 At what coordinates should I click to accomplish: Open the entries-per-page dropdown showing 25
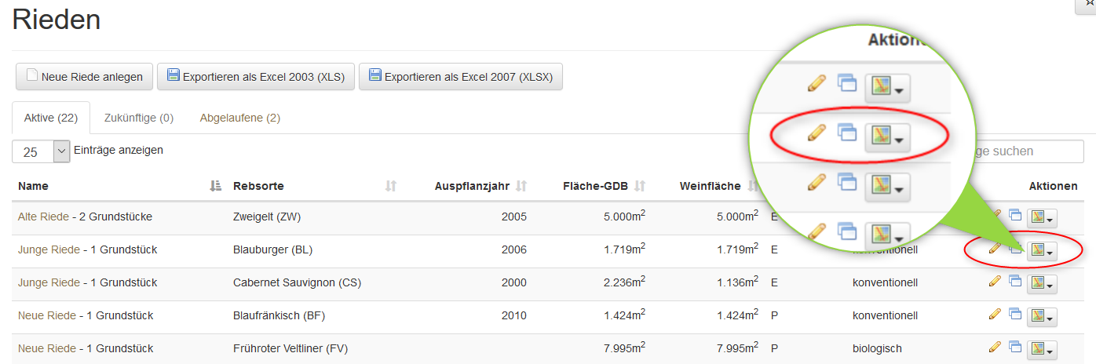tap(41, 151)
